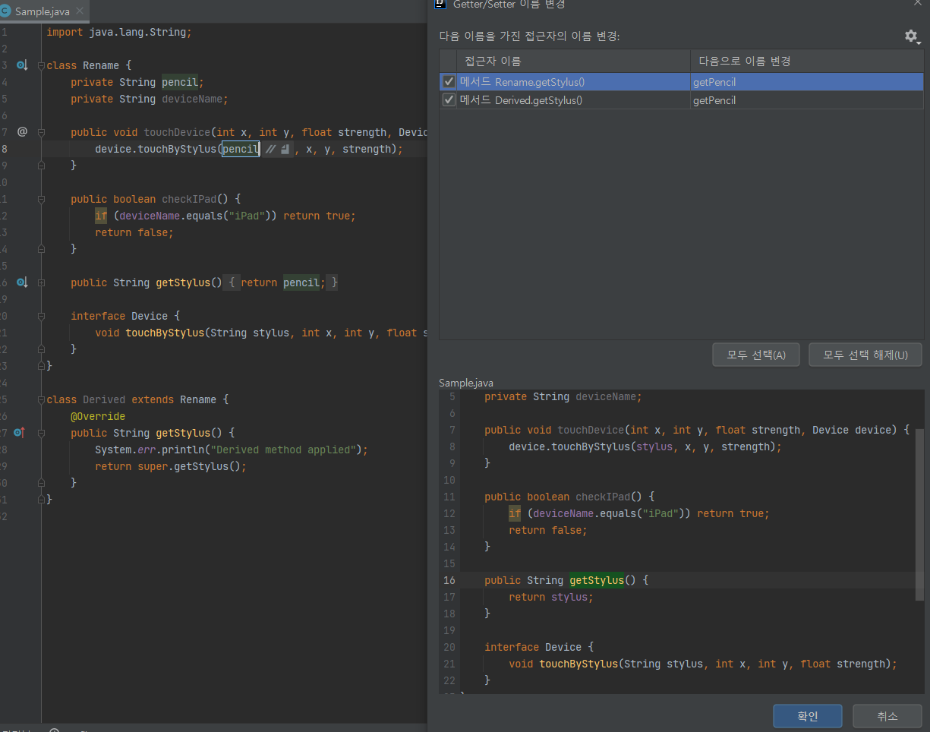Confirm with the 확인 button
Image resolution: width=930 pixels, height=732 pixels.
[x=808, y=716]
